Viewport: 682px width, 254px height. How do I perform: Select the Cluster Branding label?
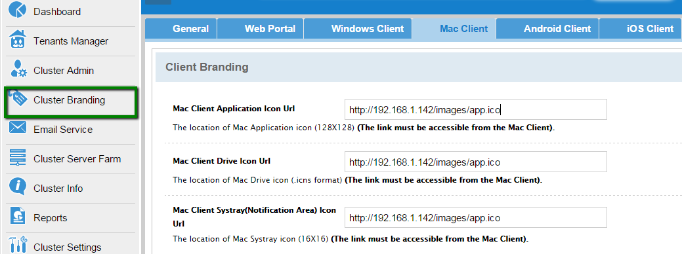point(69,100)
